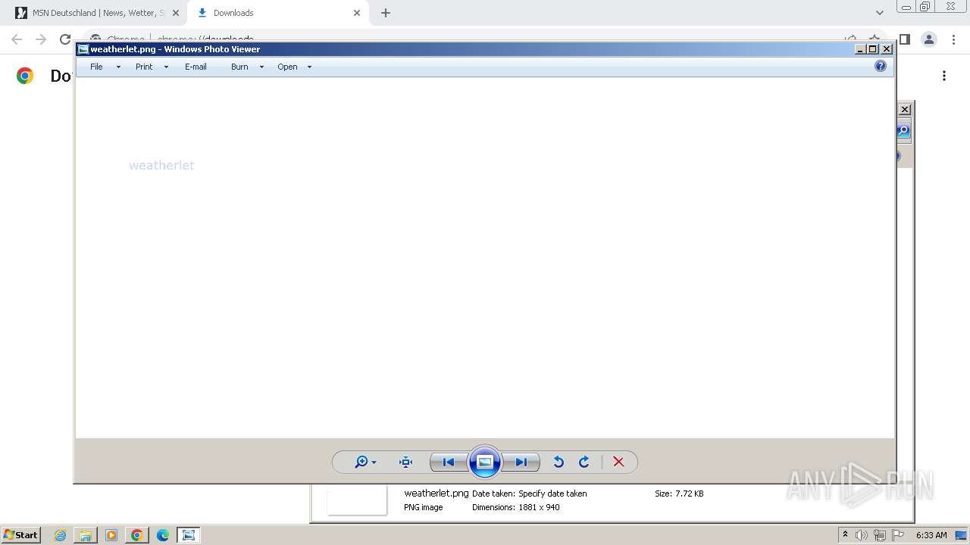
Task: Open the Windows Start menu
Action: 21,535
